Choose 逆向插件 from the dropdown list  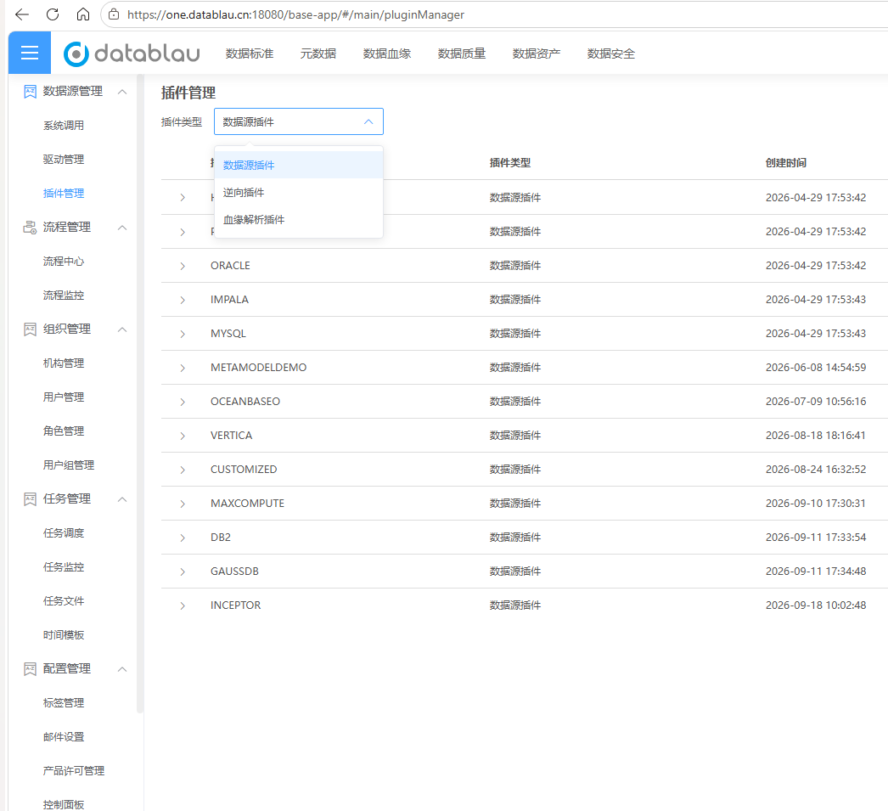(299, 193)
